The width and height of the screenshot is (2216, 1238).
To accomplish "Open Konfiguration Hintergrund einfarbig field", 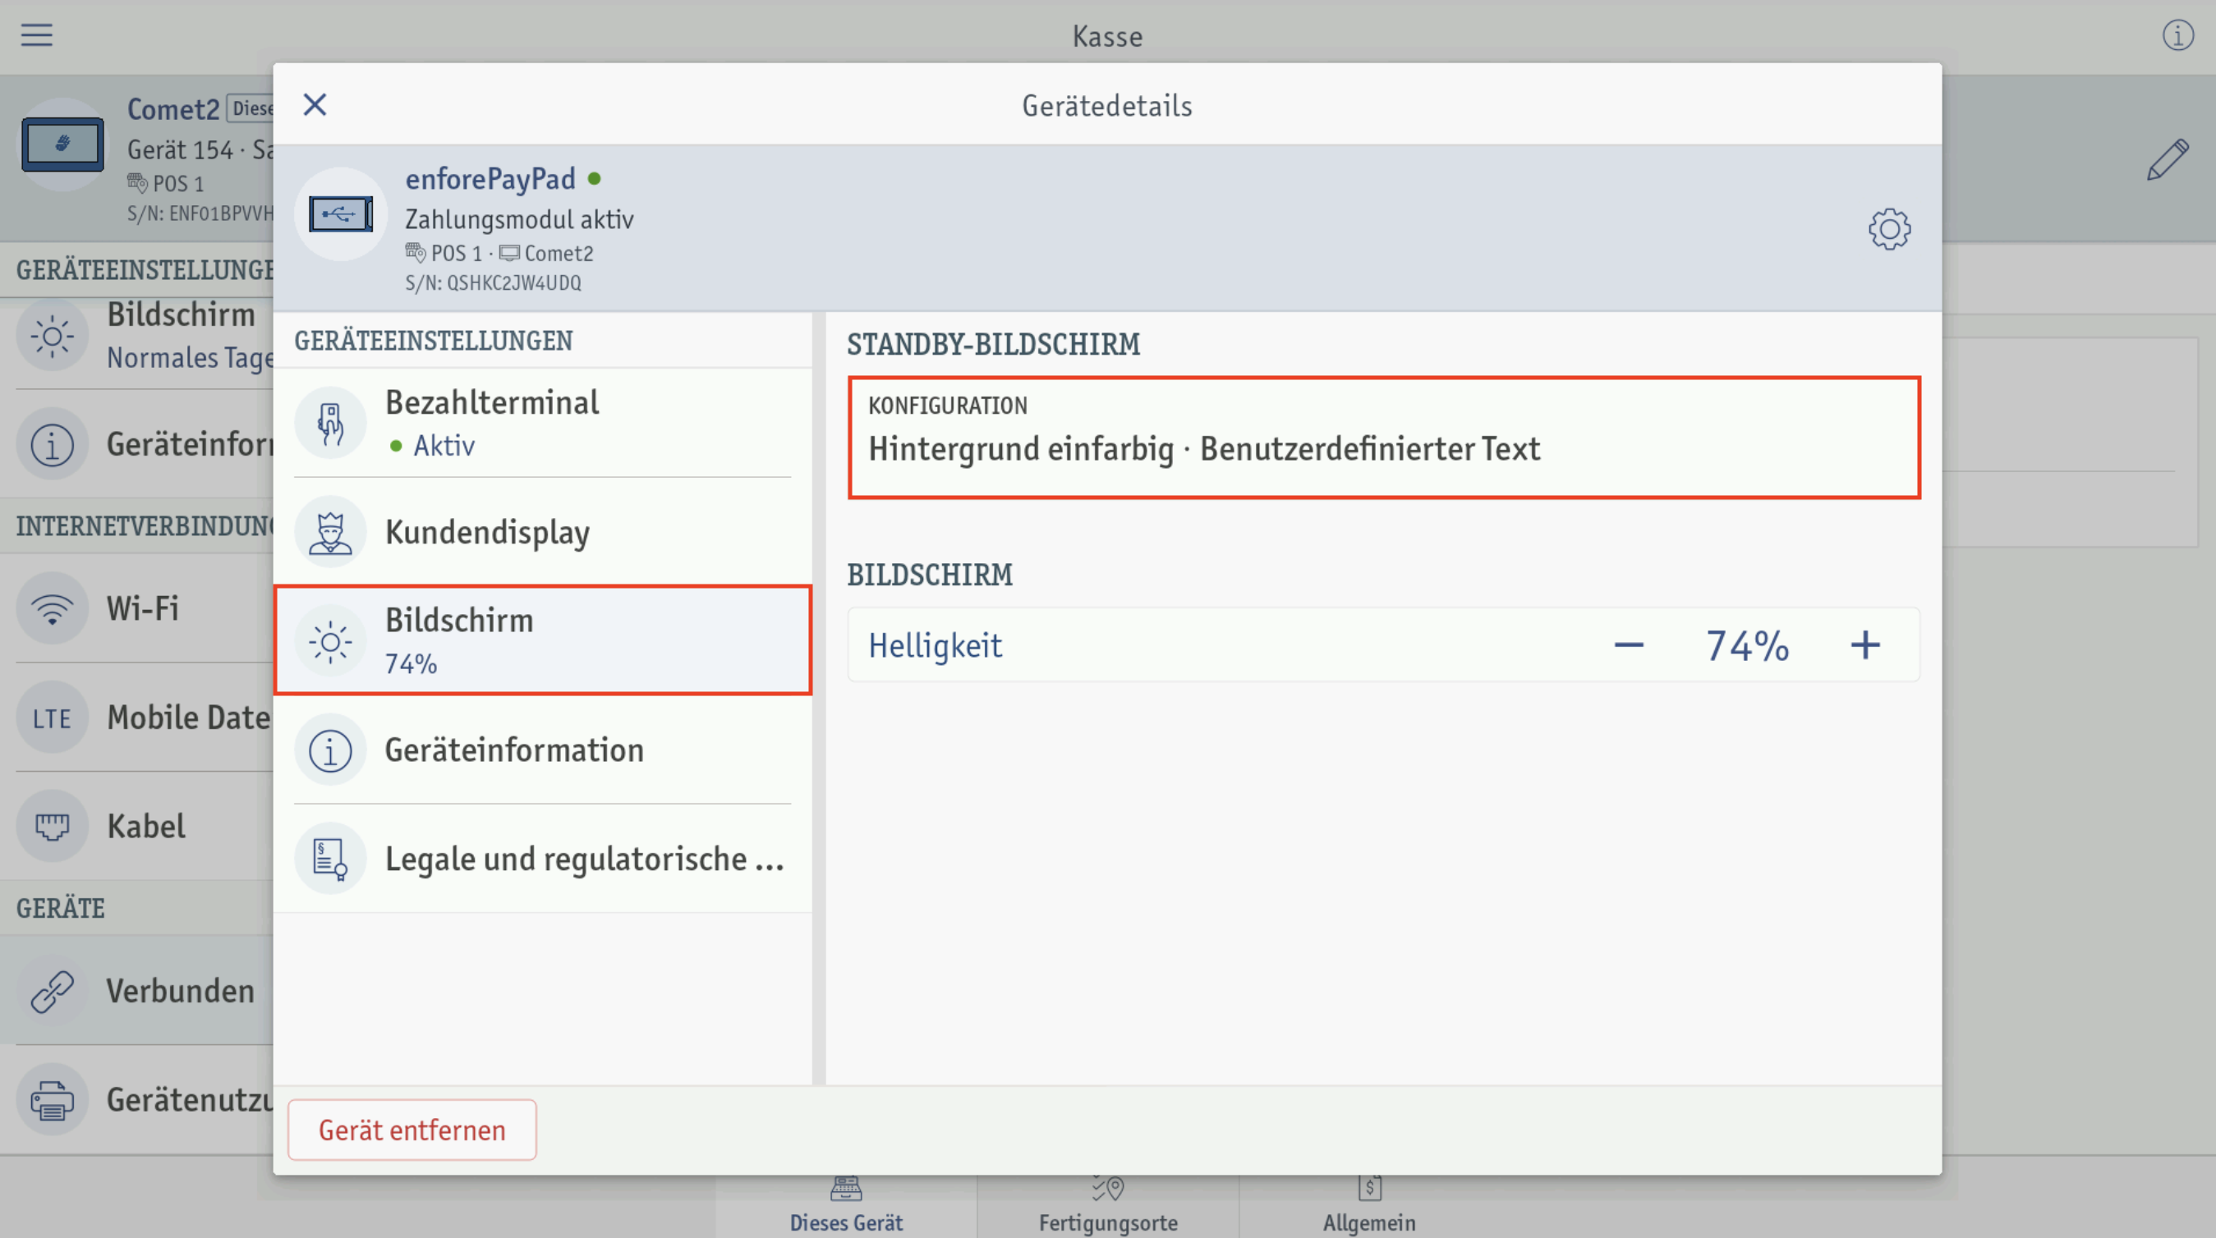I will (1384, 437).
